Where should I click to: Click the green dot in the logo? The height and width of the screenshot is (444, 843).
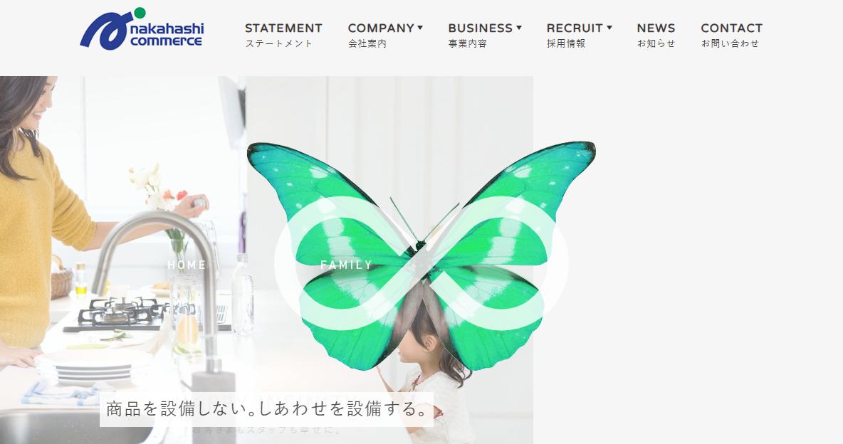[x=140, y=13]
